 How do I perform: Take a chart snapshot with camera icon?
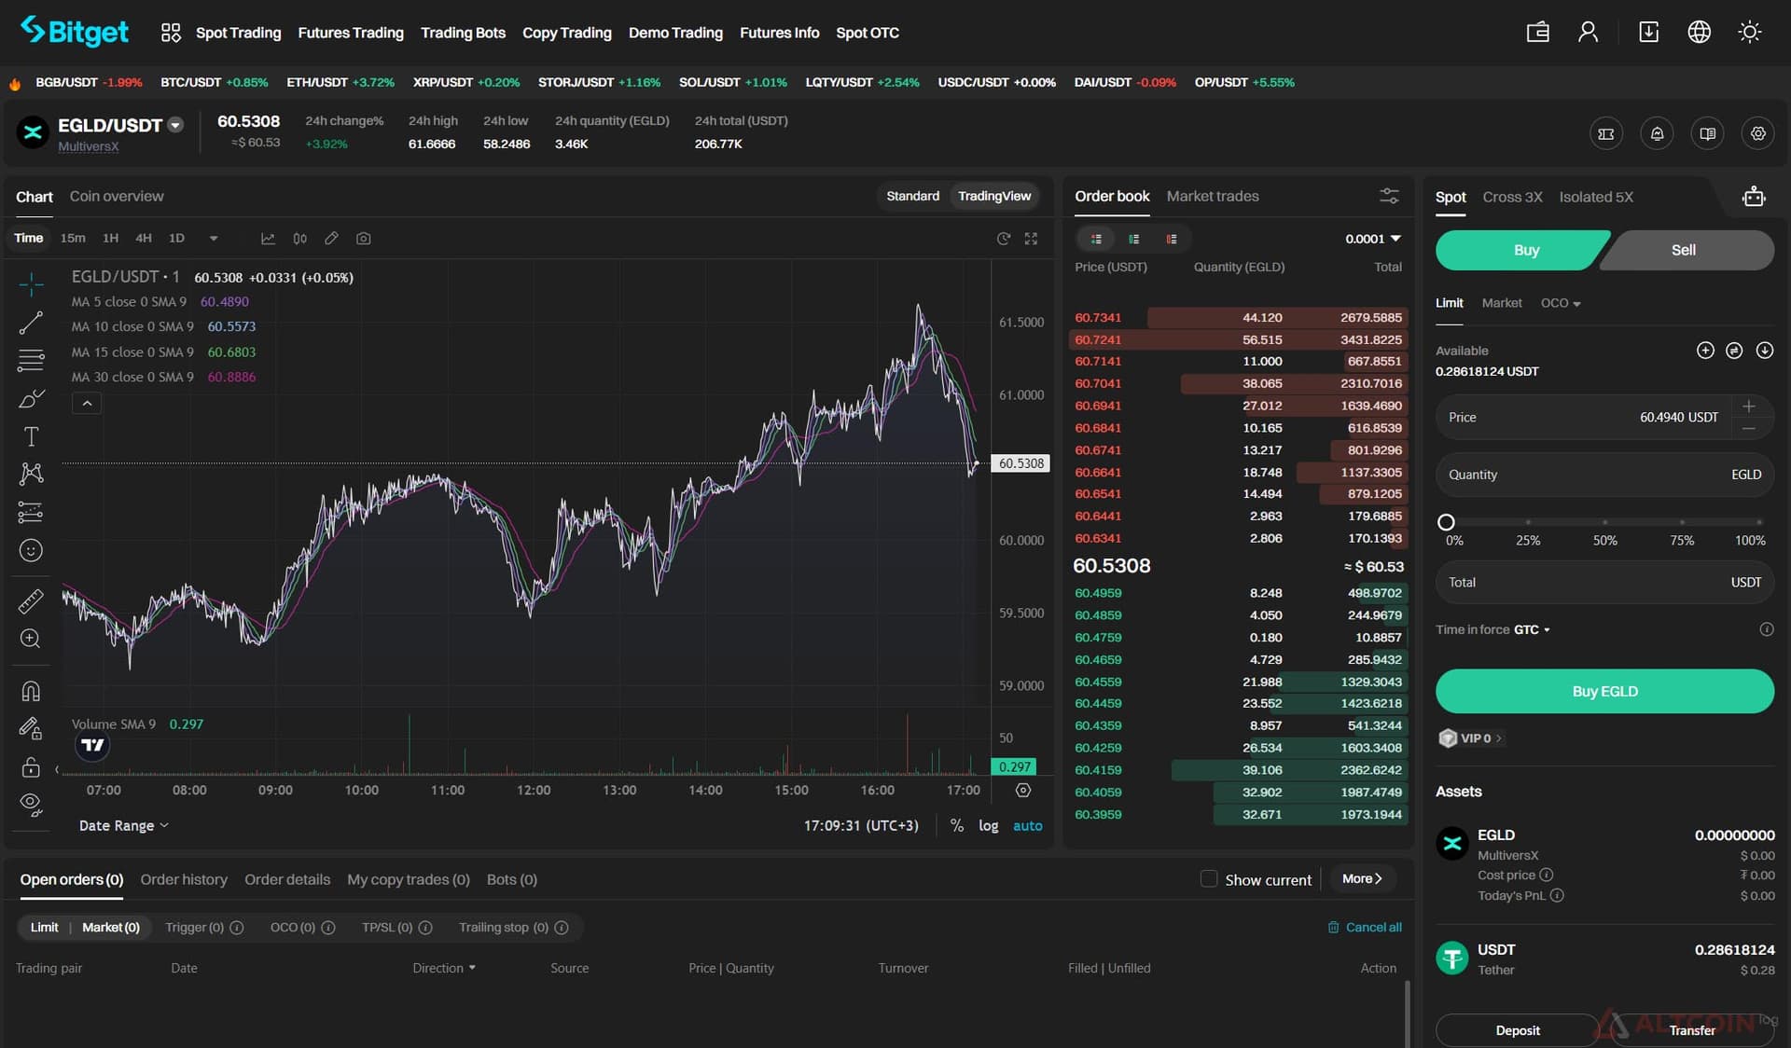coord(364,239)
